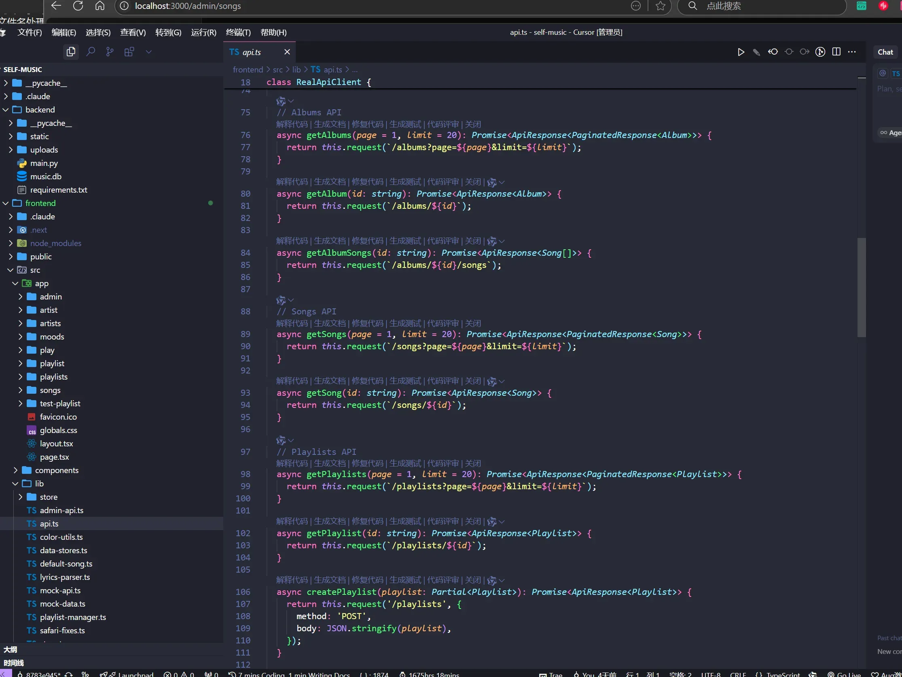Click the browser bookmark star icon
The width and height of the screenshot is (902, 677).
point(660,6)
